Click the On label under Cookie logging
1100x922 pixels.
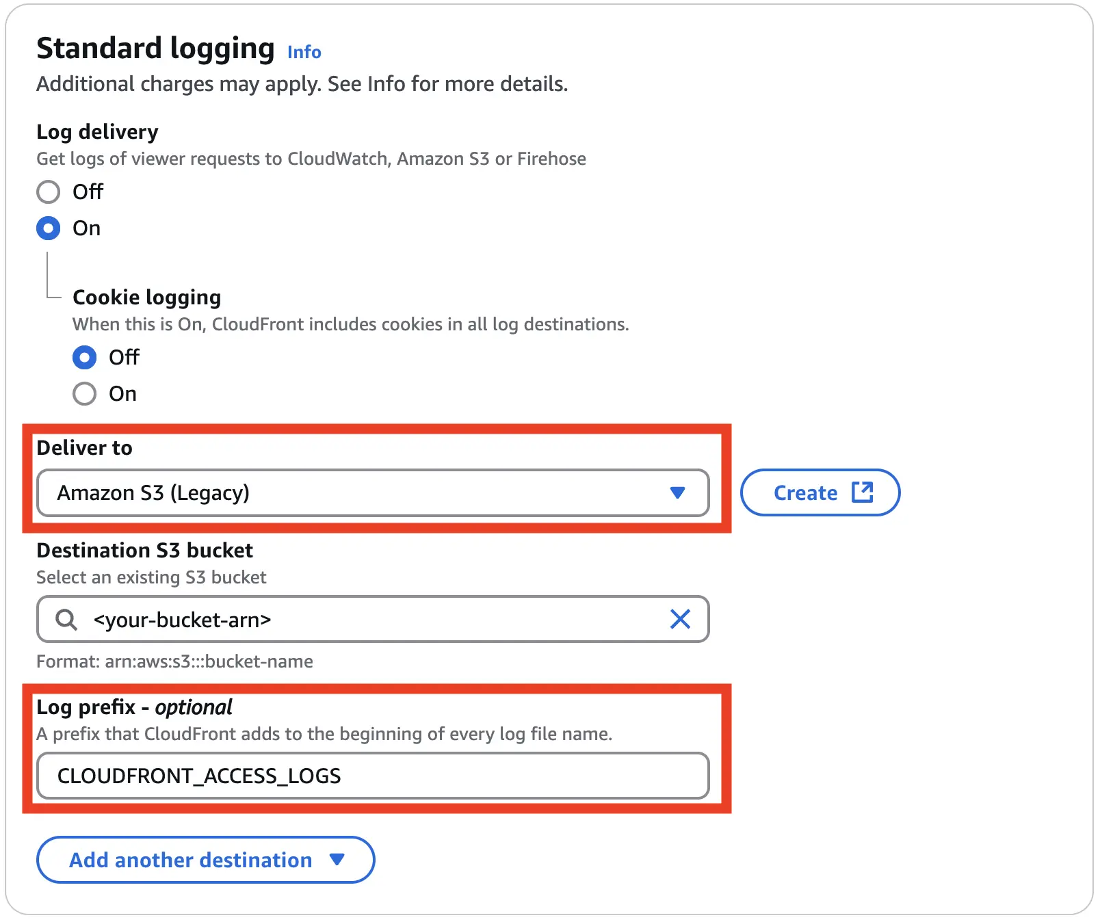(x=123, y=394)
